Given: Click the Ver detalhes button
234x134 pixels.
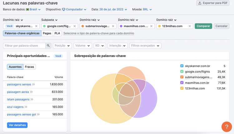Looking at the screenshot, I should (x=17, y=125).
